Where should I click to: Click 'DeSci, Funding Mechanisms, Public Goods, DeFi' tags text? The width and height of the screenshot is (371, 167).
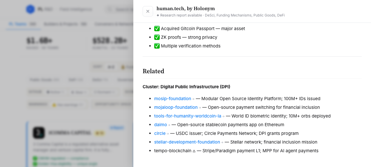(245, 15)
